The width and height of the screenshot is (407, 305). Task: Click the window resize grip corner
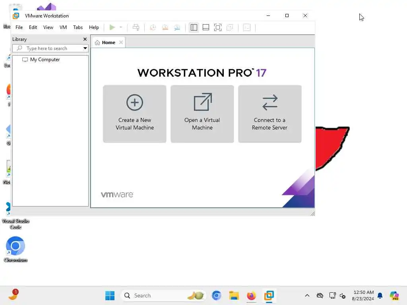[x=312, y=213]
